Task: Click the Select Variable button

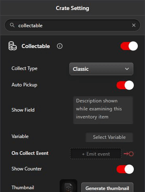Action: (x=109, y=137)
